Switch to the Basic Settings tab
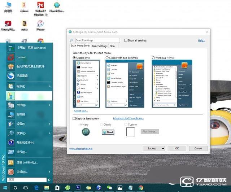231x192 pixels. [100, 46]
